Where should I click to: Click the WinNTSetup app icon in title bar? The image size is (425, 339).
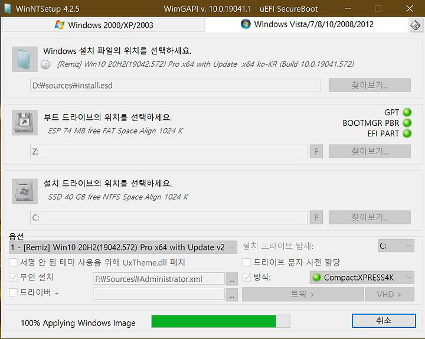[8, 9]
